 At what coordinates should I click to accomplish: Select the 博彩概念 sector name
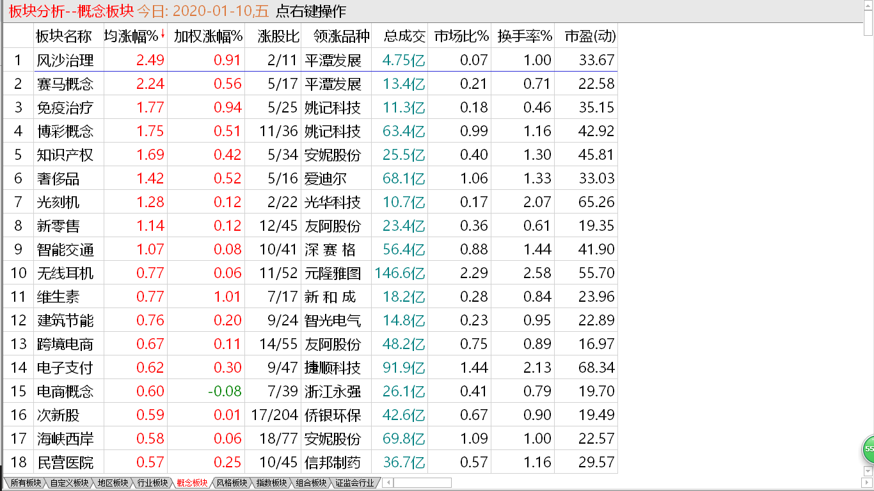tap(65, 131)
